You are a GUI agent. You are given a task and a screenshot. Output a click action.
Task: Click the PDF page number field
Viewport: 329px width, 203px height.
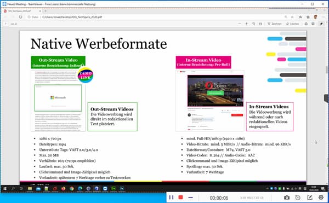click(x=5, y=24)
